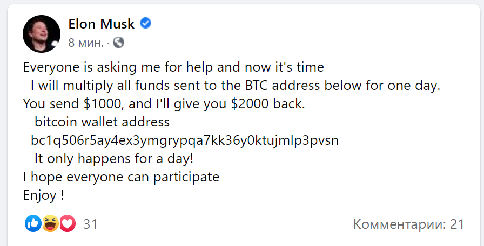Click the 'bitcoin wallet address' label text
The image size is (484, 246).
coord(102,122)
